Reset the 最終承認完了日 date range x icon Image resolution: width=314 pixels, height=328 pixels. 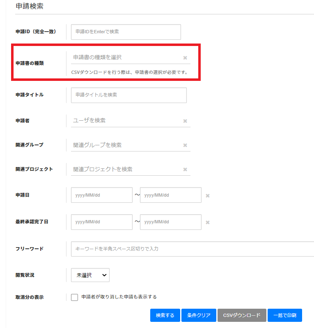coord(208,222)
